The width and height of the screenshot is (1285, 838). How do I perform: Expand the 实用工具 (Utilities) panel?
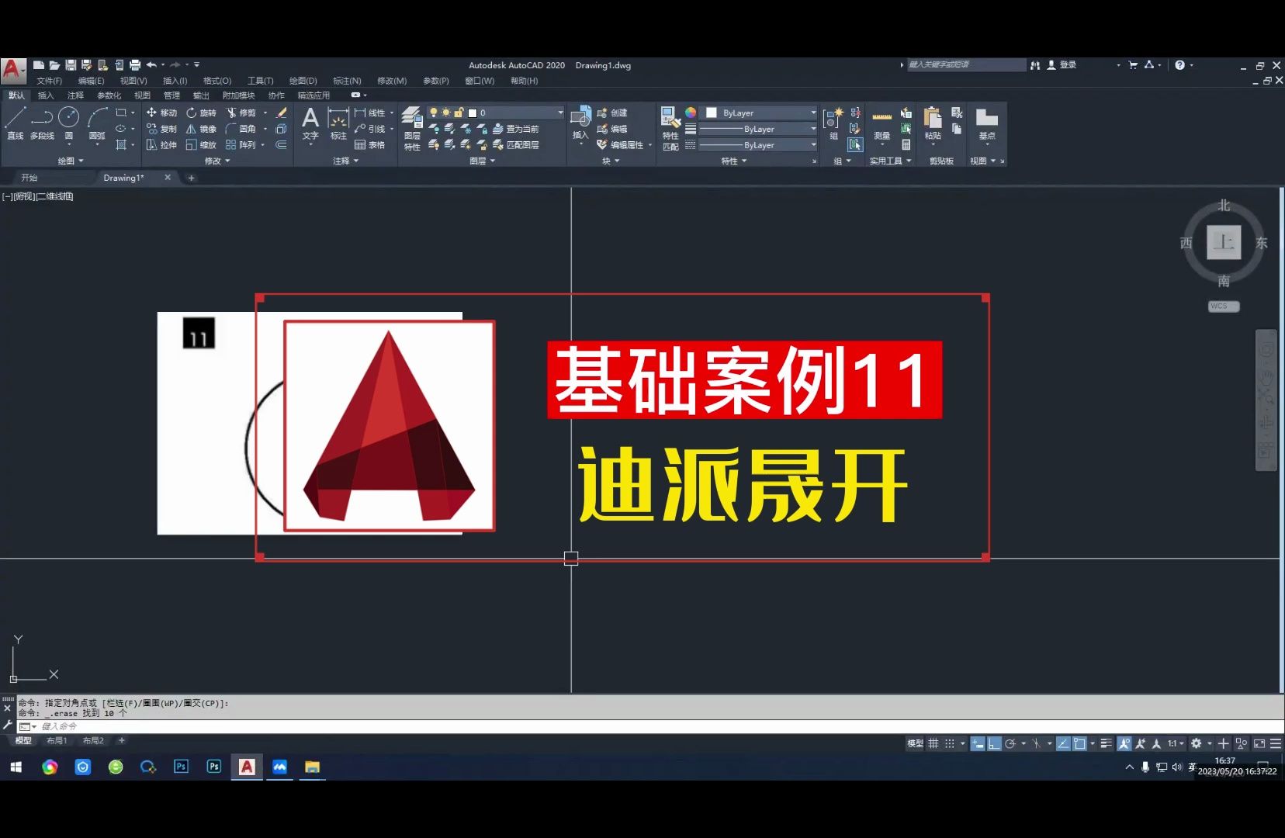coord(891,161)
